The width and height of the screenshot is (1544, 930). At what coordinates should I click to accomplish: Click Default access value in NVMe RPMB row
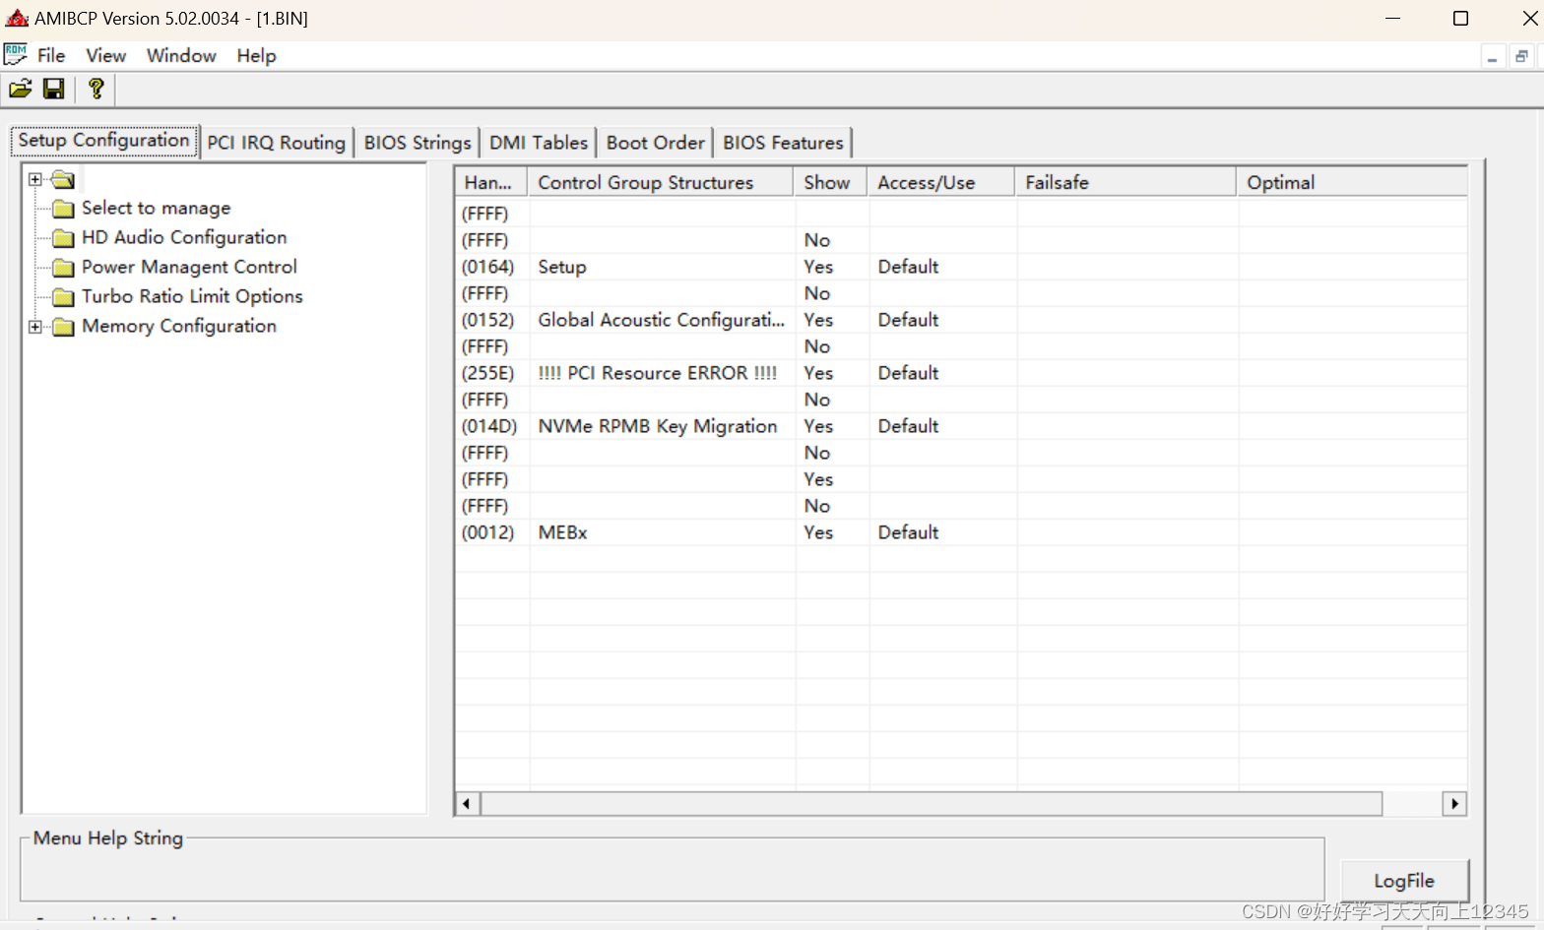(908, 426)
